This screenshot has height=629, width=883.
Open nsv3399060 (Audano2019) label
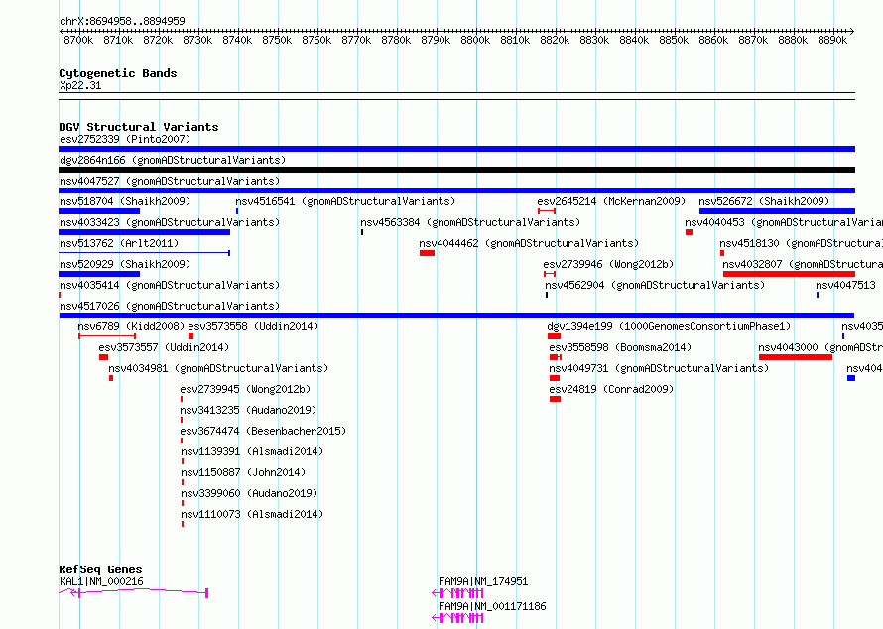coord(249,493)
